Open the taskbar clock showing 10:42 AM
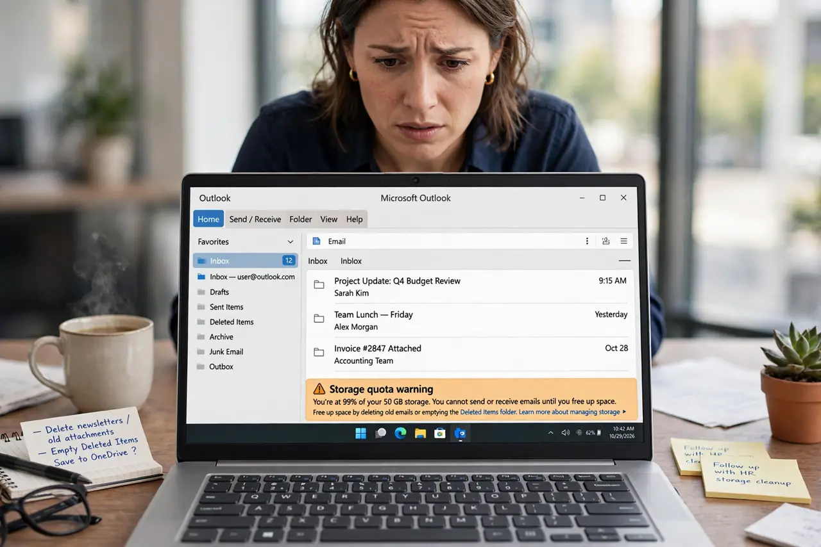 [623, 432]
